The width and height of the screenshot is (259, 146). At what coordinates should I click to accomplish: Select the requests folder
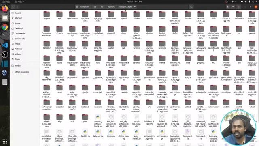(x=123, y=89)
